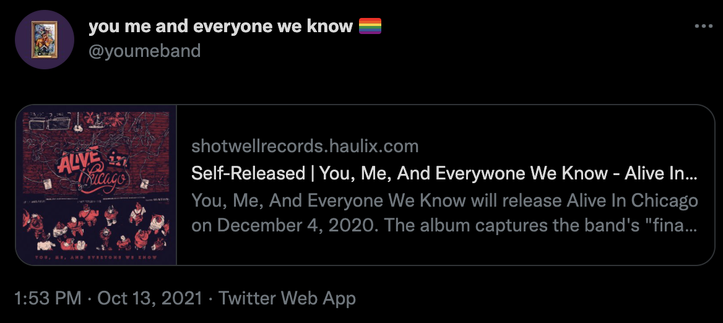723x323 pixels.
Task: Click the shotwellrecords.haulix.com domain text
Action: point(305,147)
